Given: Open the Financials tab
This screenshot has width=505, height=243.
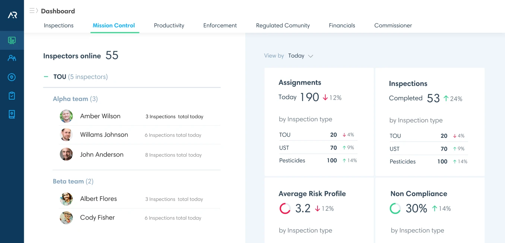Looking at the screenshot, I should pyautogui.click(x=342, y=26).
